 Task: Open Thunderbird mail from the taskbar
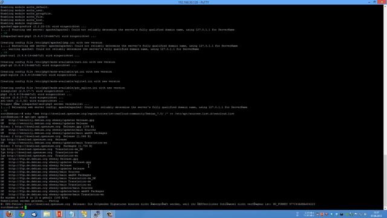(x=34, y=214)
